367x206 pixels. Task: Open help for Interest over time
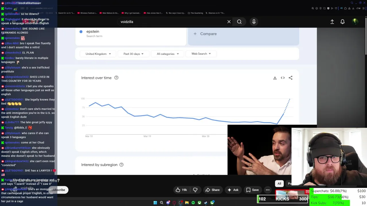(116, 78)
